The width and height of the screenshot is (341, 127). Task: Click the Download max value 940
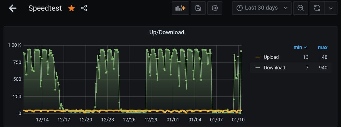[x=323, y=67]
